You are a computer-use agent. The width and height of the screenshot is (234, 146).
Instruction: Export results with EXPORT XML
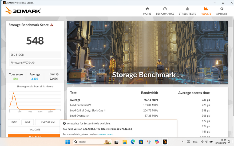coord(48,122)
